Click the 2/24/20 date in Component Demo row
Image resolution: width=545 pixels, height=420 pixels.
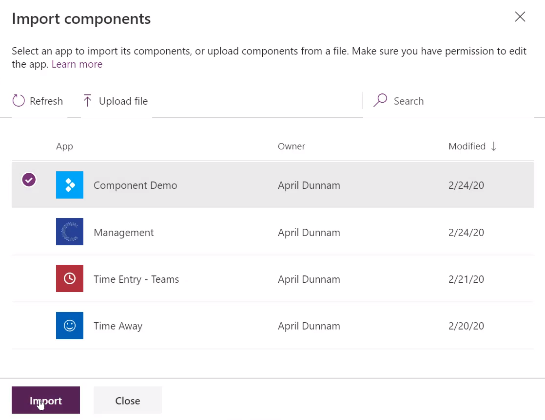[x=466, y=185]
